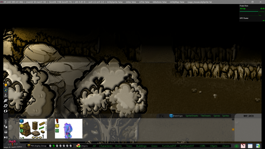Show the Rocks category
This screenshot has width=265, height=149.
(x=118, y=146)
